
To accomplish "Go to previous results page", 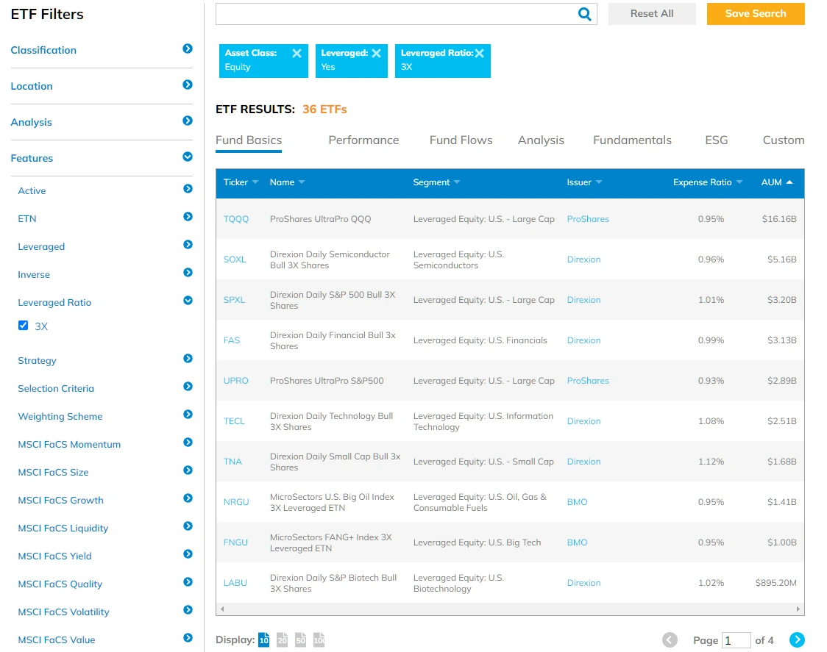I will [x=670, y=640].
